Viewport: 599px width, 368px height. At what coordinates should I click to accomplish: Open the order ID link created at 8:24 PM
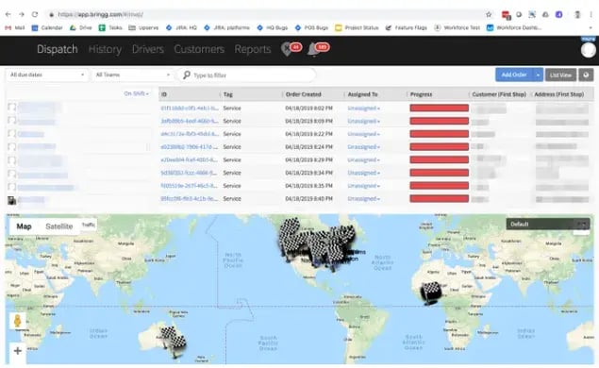190,147
